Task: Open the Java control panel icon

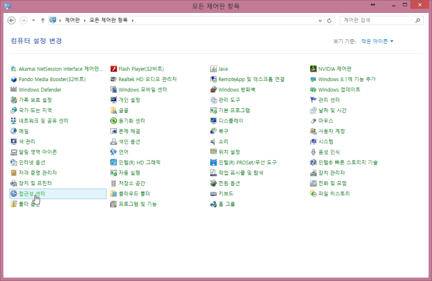Action: pos(213,69)
